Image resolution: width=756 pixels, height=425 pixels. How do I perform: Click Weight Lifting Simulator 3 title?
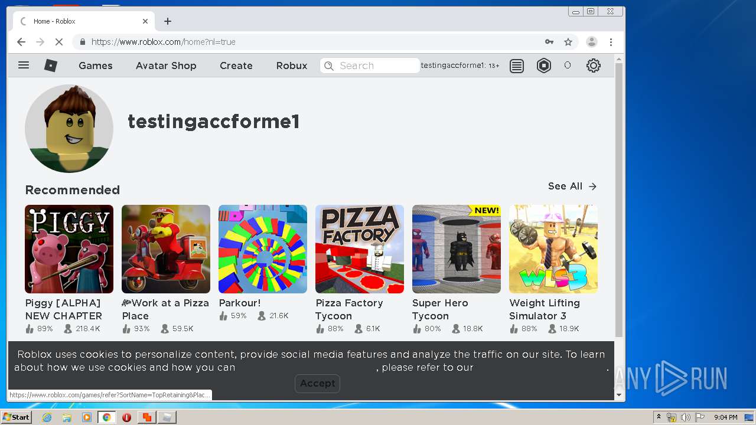click(x=545, y=309)
